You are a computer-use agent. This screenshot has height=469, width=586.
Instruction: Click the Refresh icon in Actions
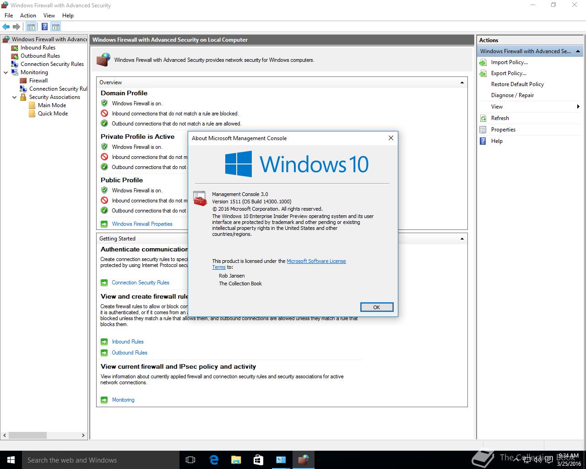point(483,118)
